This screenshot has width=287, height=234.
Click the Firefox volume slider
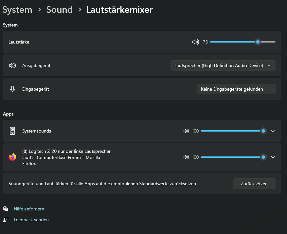(229, 157)
